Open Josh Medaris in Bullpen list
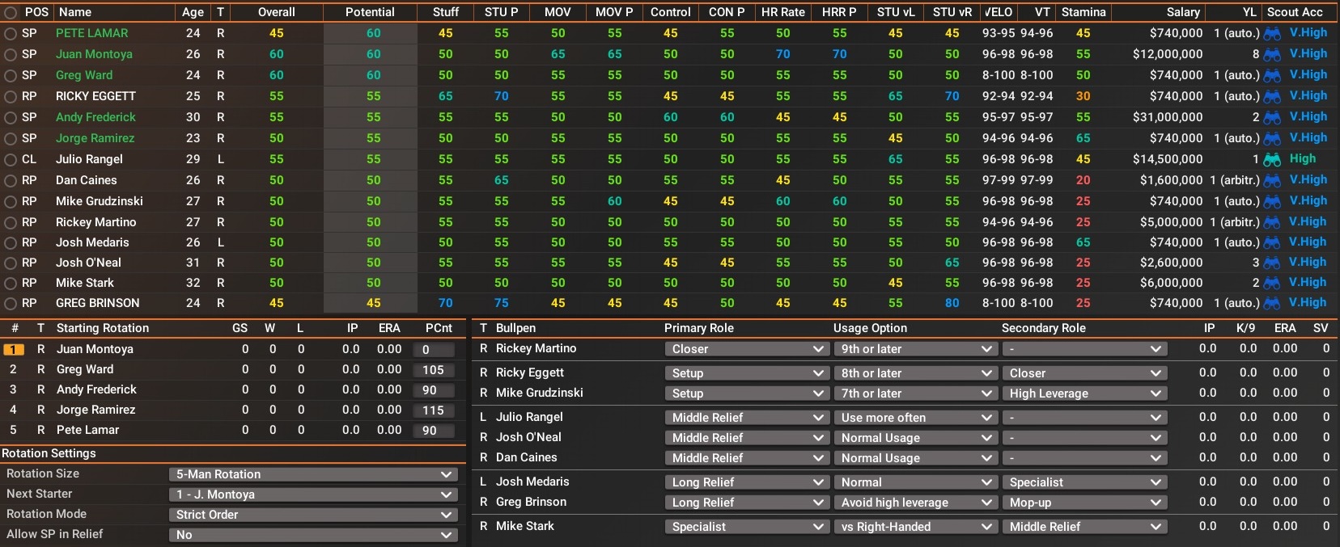Viewport: 1340px width, 547px height. pos(532,482)
